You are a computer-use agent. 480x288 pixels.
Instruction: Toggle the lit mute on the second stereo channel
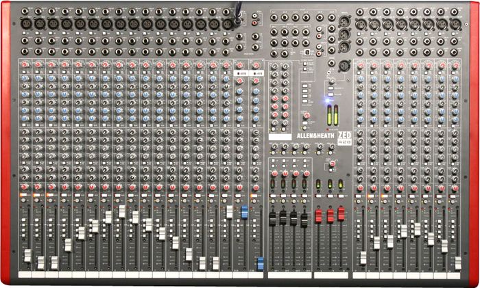254,196
